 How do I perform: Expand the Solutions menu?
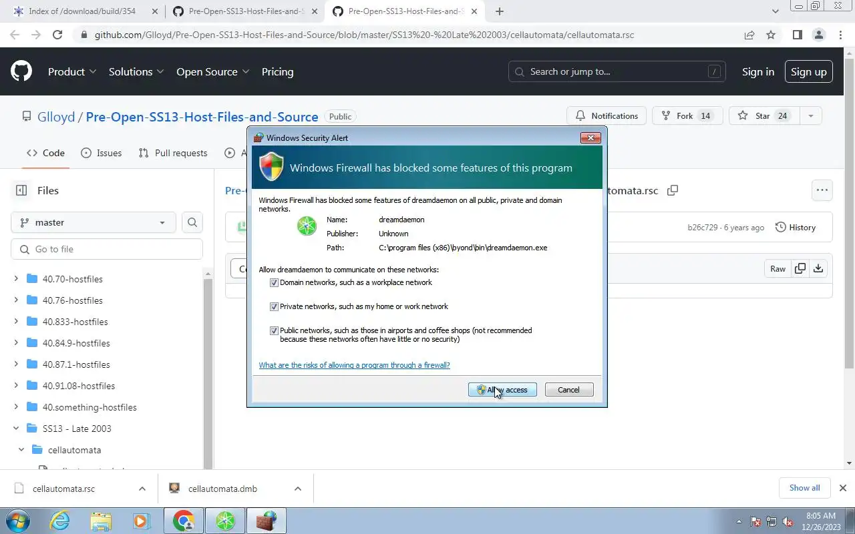click(x=136, y=71)
